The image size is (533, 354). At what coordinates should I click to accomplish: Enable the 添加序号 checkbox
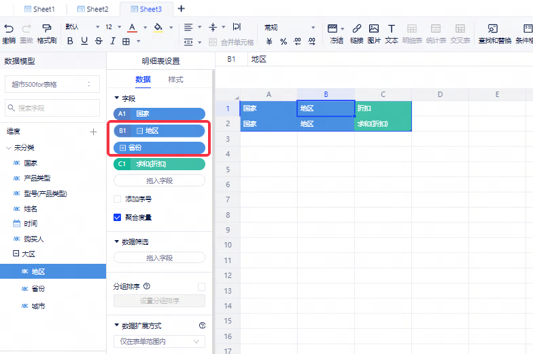coord(118,199)
